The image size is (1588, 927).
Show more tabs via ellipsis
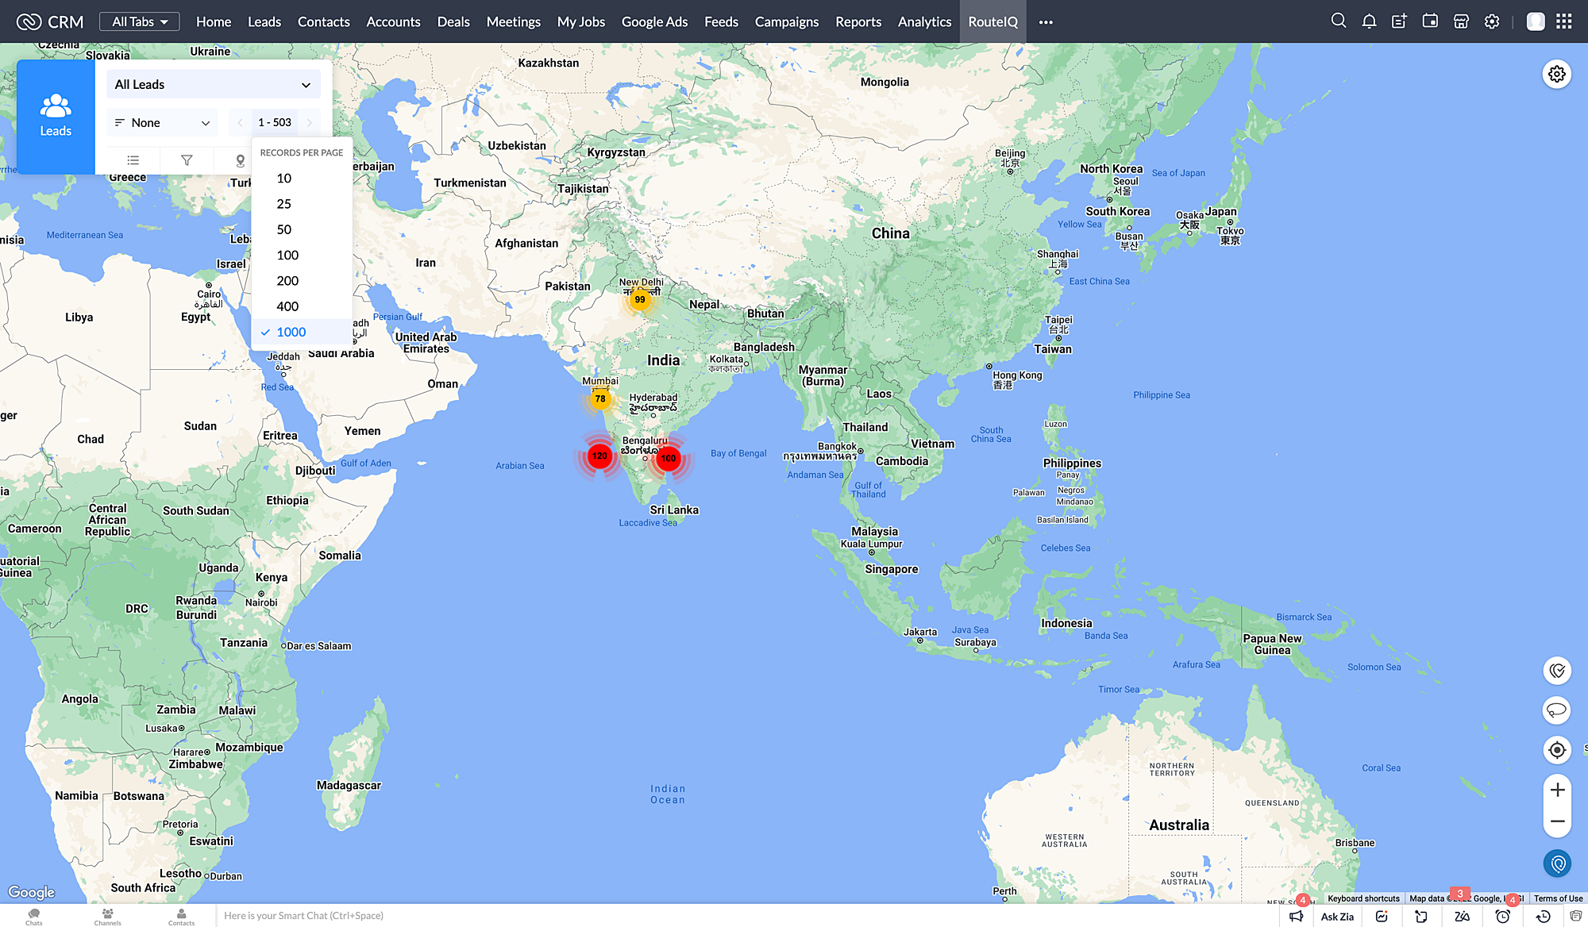pyautogui.click(x=1046, y=22)
